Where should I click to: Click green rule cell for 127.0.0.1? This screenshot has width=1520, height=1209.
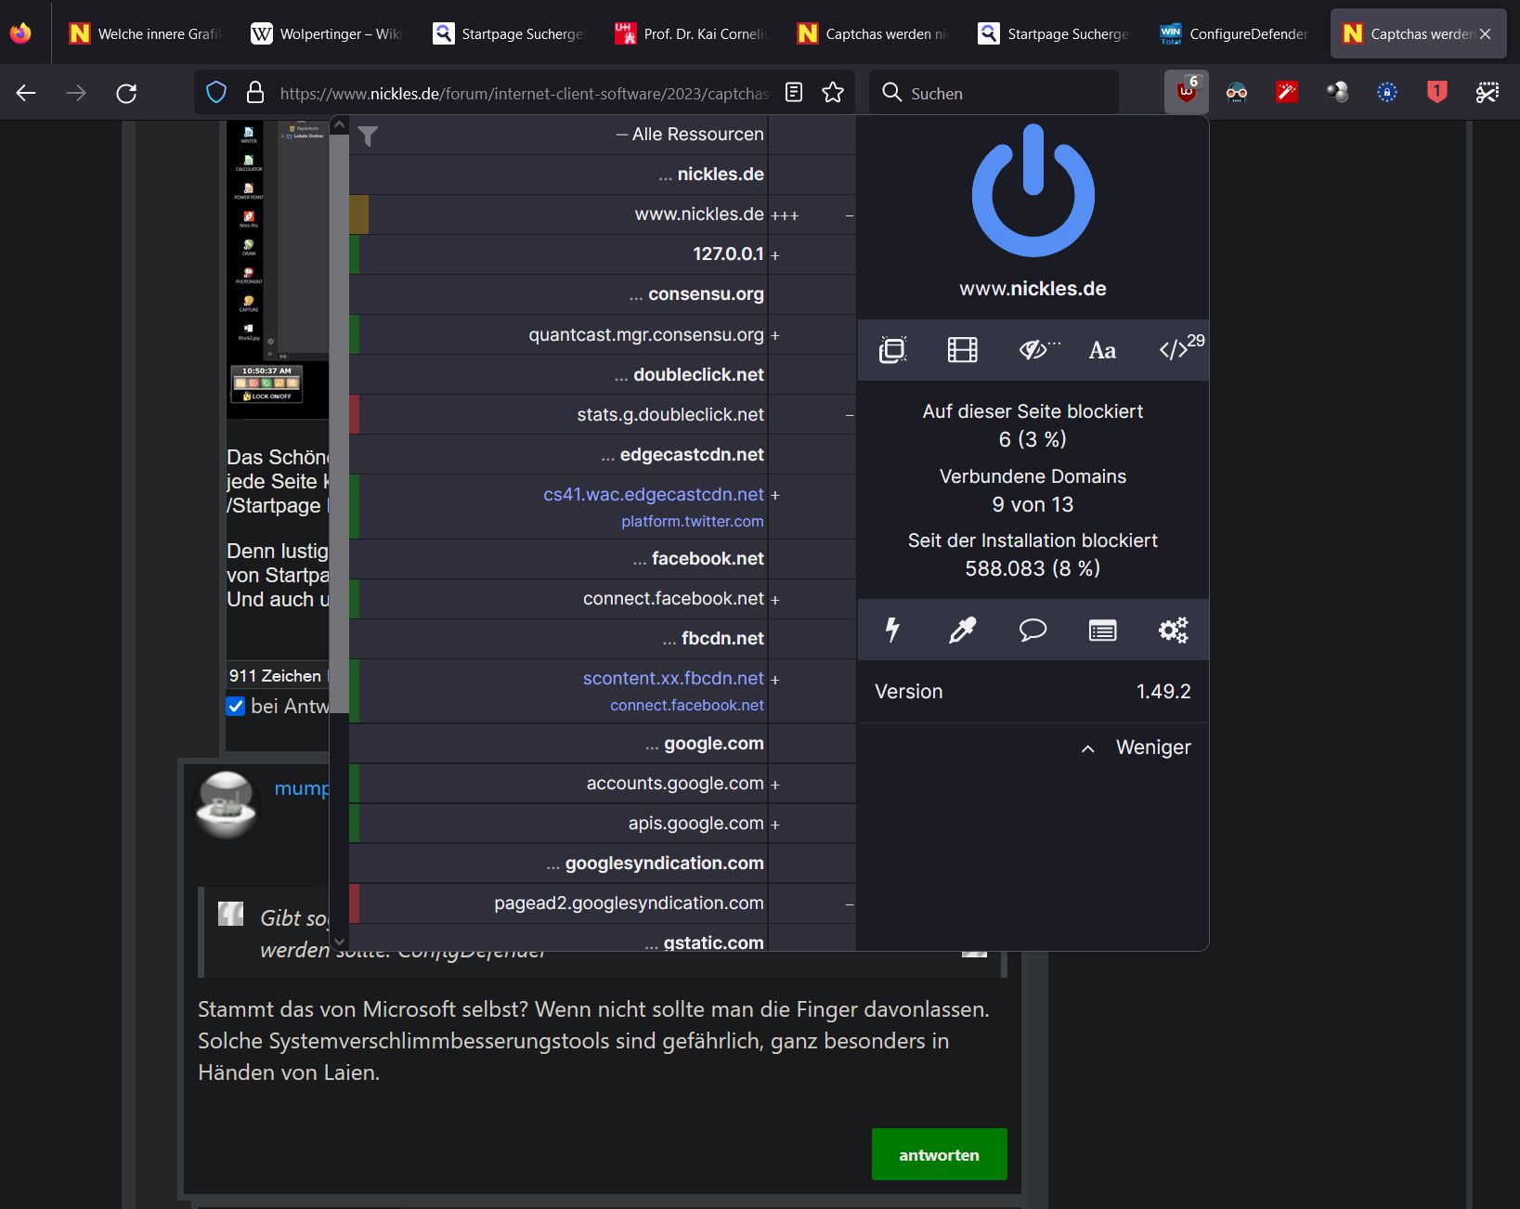[x=354, y=254]
